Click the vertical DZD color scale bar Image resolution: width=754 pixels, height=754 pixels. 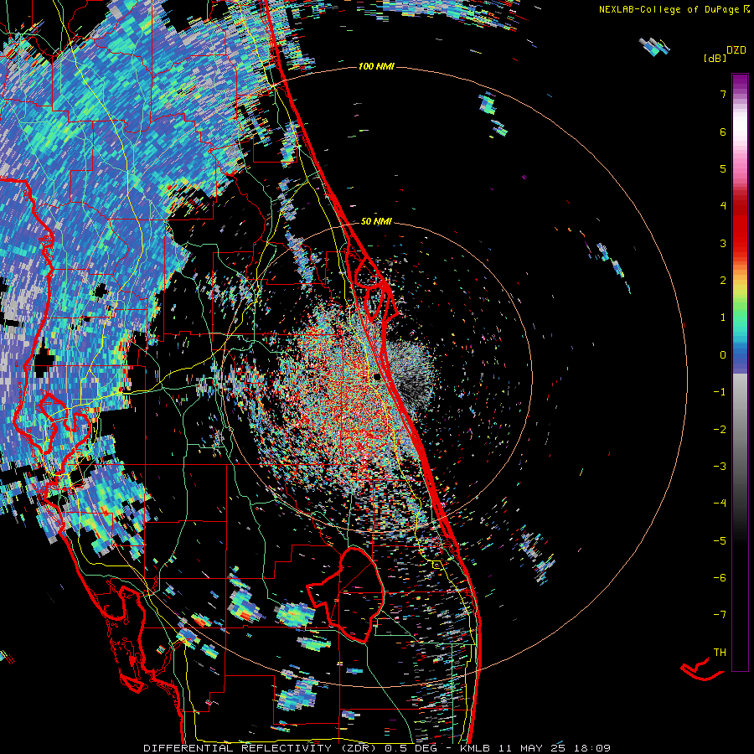[740, 372]
